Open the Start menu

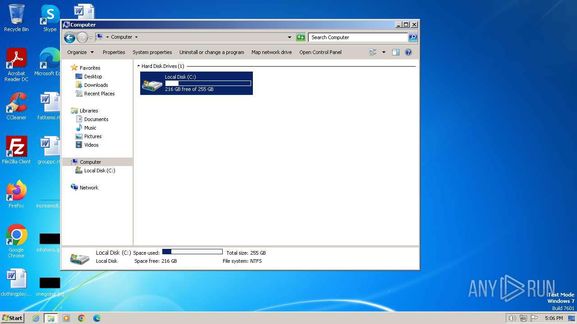tap(12, 318)
